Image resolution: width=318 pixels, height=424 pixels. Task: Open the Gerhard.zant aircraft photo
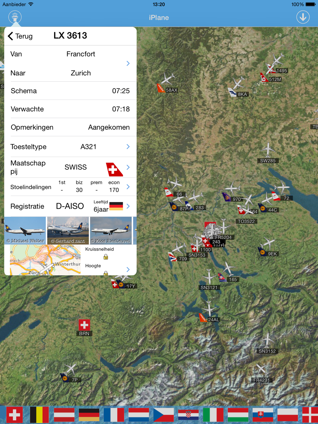point(68,231)
